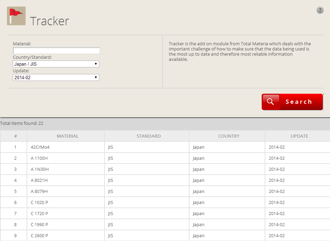Select material C 2600 P in the table
Viewport: 330px width, 241px height.
coord(39,236)
